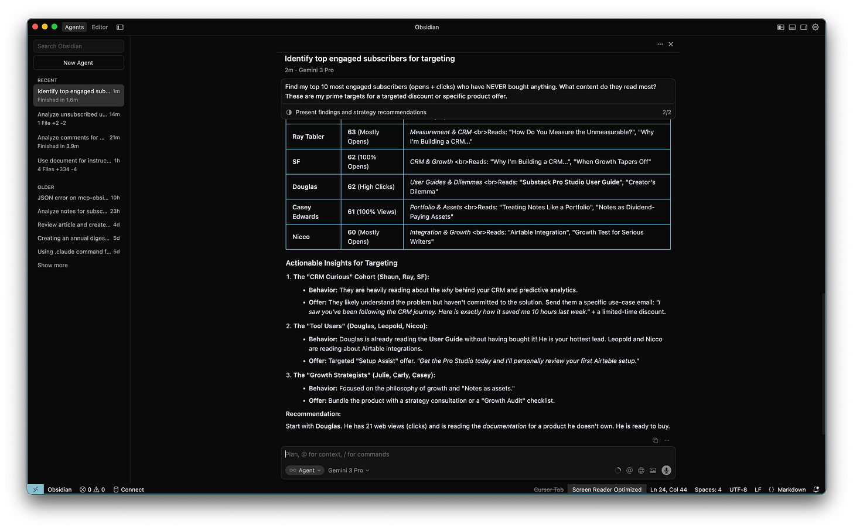The image size is (853, 530).
Task: Click the Nicco table cell
Action: [x=313, y=237]
